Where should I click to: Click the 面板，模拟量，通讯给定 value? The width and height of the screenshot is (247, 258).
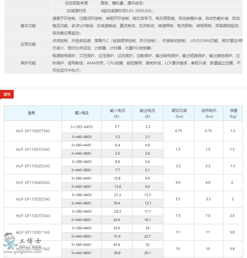[x=122, y=3]
